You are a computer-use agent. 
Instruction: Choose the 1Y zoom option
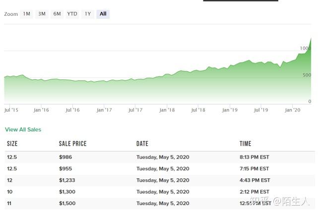[88, 14]
